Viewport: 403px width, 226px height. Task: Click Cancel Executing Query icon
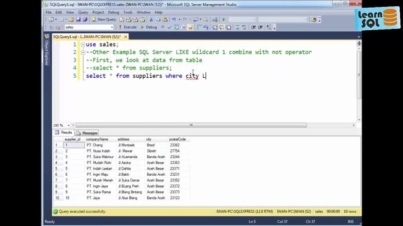(x=162, y=27)
